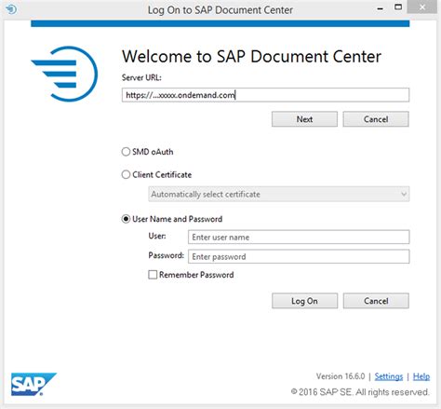Open the Automatically select certificate dropdown
Image resolution: width=441 pixels, height=409 pixels.
pyautogui.click(x=279, y=194)
